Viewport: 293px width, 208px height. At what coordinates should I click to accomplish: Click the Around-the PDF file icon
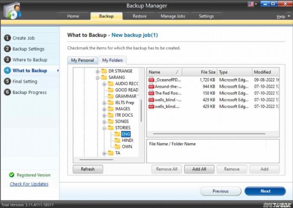[x=151, y=87]
